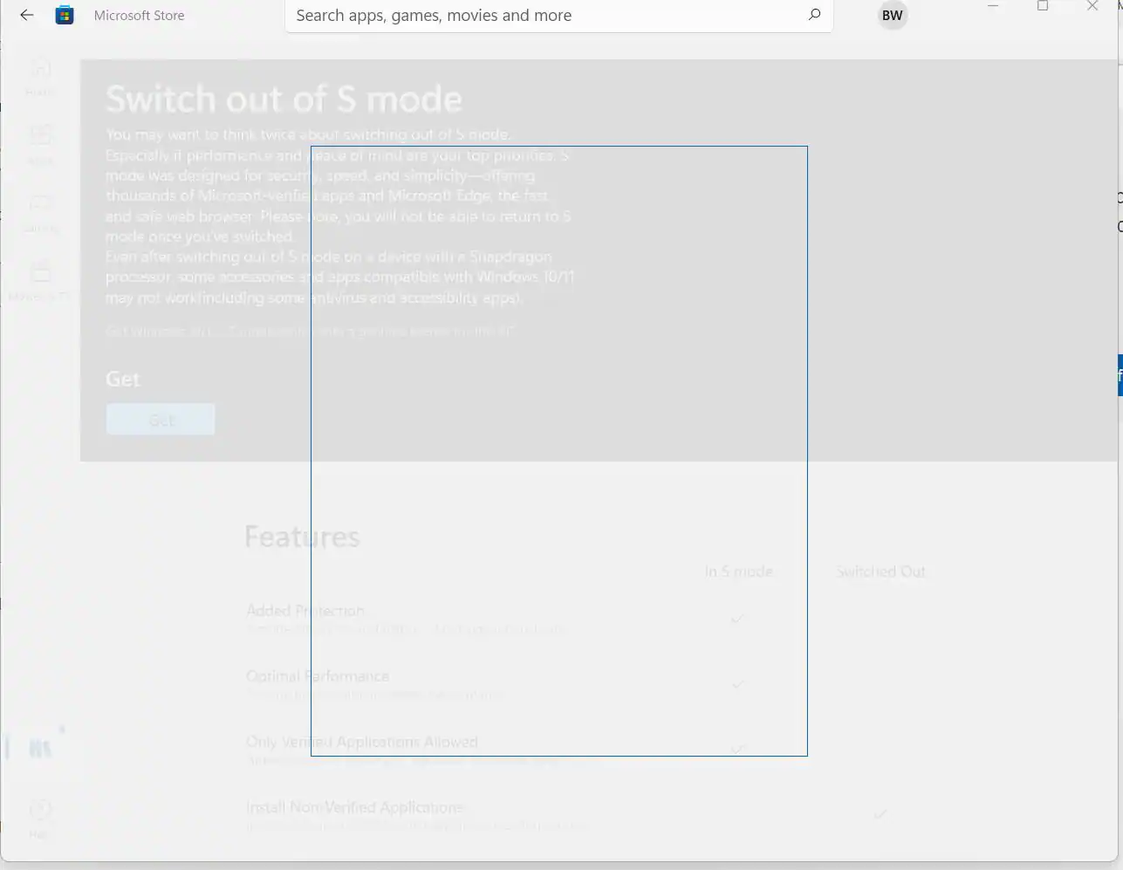
Task: Click the Added Protection check mark
Action: pyautogui.click(x=737, y=619)
